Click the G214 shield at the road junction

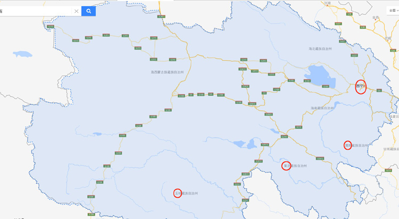coord(284,136)
